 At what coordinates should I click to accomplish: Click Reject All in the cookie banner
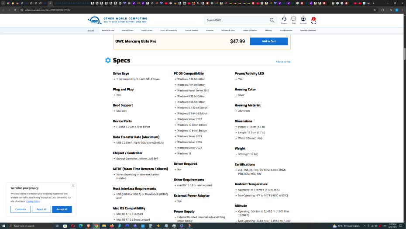(41, 209)
